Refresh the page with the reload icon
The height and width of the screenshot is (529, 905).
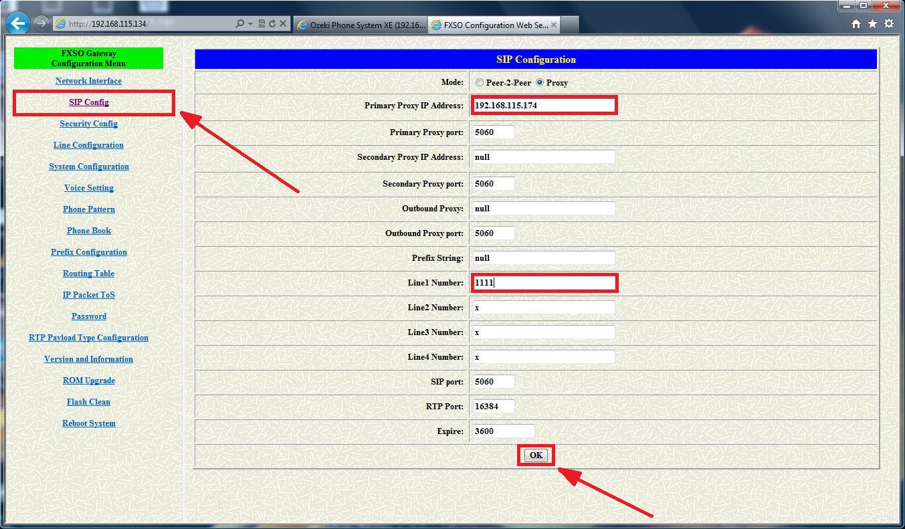pyautogui.click(x=272, y=23)
